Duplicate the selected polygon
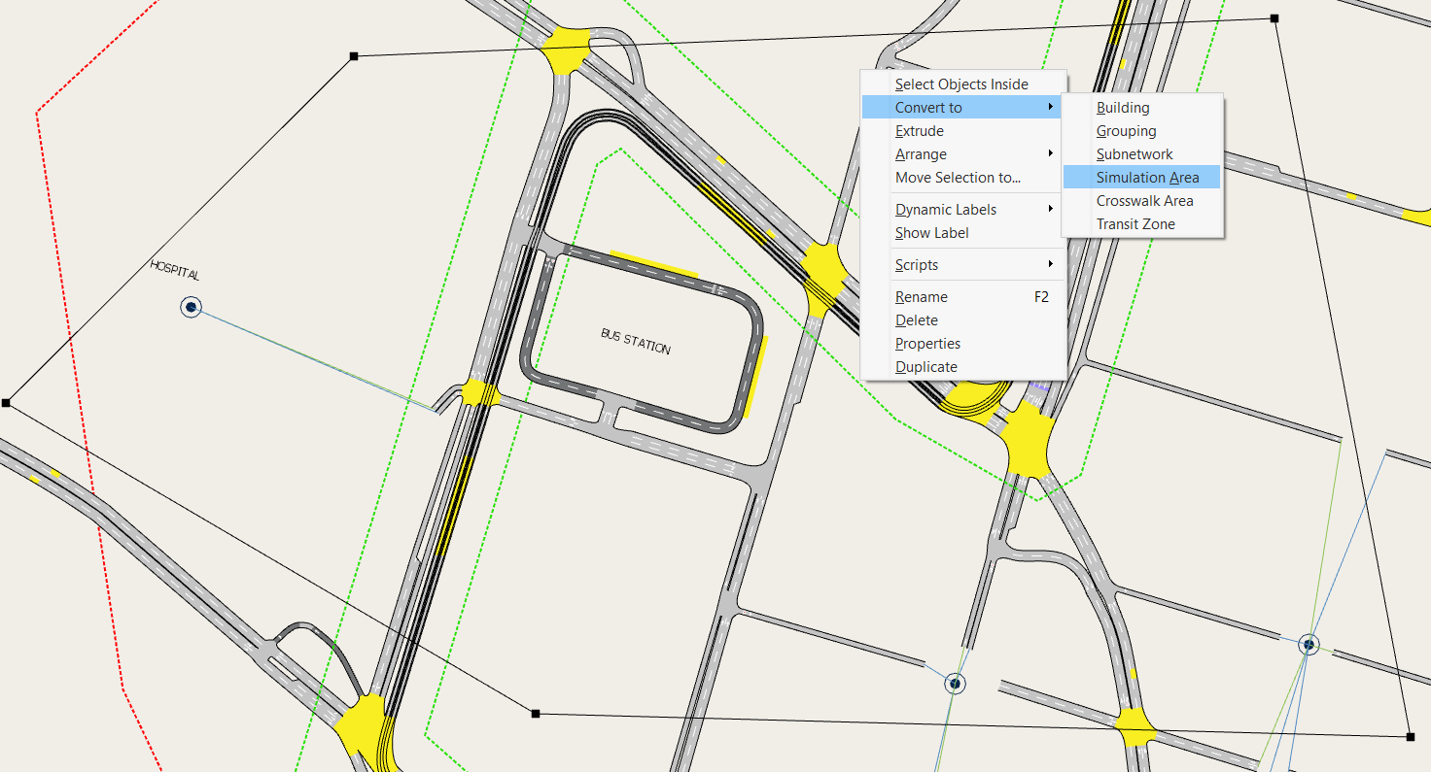Screen dimensions: 1431x772 [925, 366]
